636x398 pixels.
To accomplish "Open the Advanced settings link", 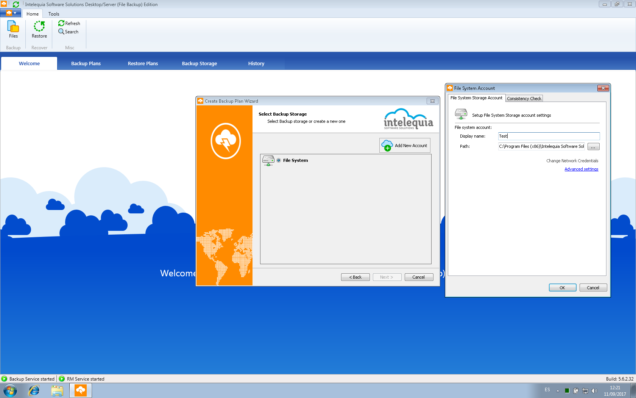I will (581, 169).
